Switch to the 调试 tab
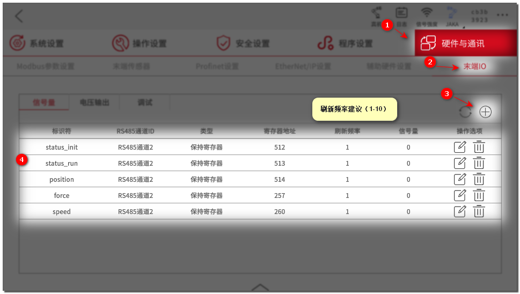520x294 pixels. pos(145,102)
